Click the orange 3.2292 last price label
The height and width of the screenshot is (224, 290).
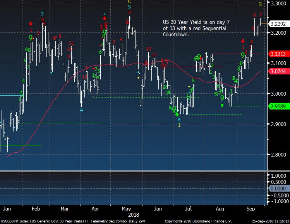[x=278, y=24]
